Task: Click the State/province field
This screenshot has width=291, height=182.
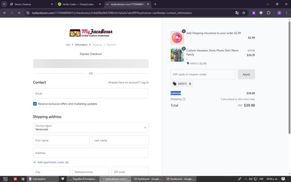Action: (91, 172)
